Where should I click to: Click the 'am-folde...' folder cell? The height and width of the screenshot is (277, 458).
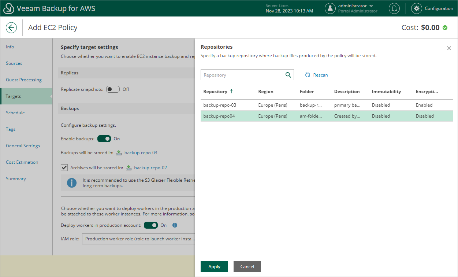311,116
